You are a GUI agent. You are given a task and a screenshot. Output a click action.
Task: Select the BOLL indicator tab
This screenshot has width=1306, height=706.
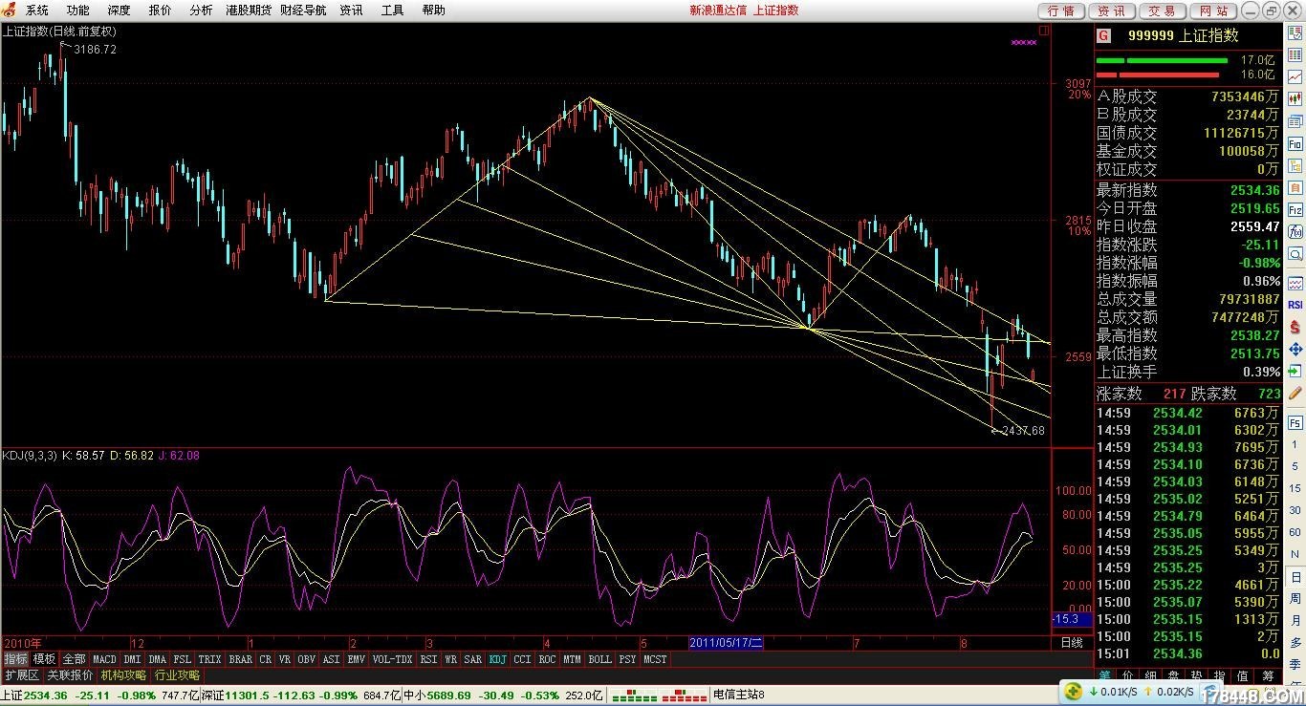[x=599, y=659]
